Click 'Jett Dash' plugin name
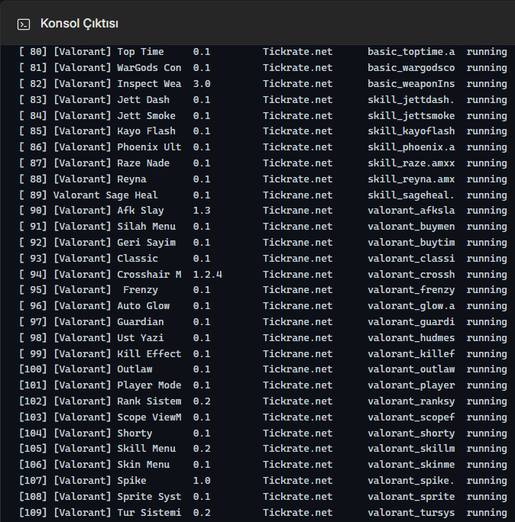The width and height of the screenshot is (515, 522). tap(144, 99)
